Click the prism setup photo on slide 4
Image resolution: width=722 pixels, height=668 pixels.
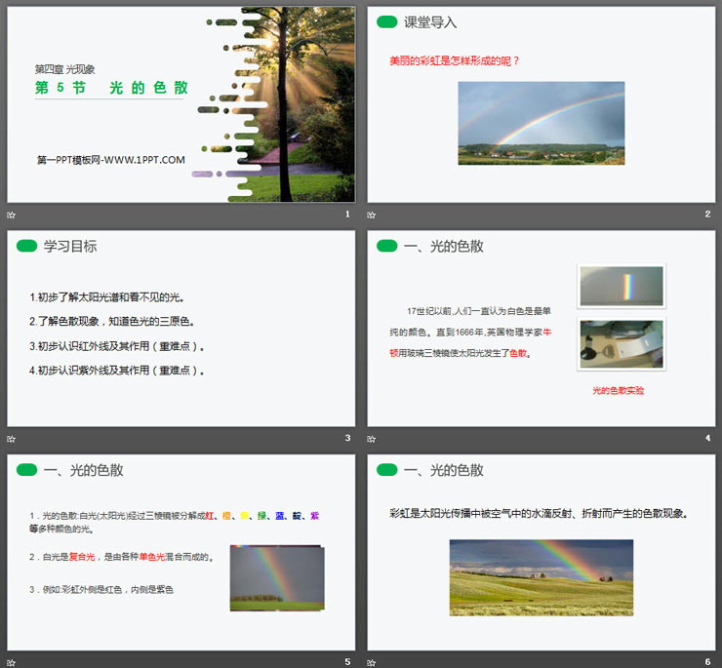click(x=622, y=344)
